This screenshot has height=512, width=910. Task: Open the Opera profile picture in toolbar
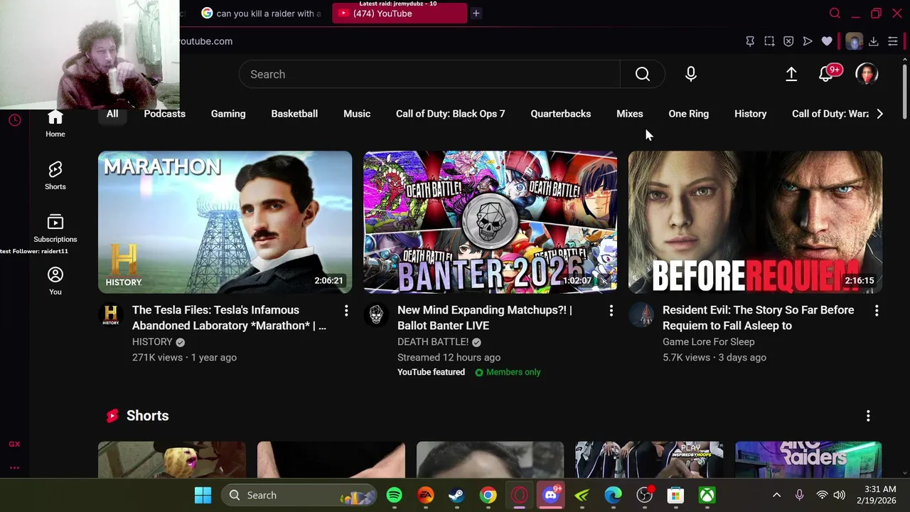coord(854,41)
